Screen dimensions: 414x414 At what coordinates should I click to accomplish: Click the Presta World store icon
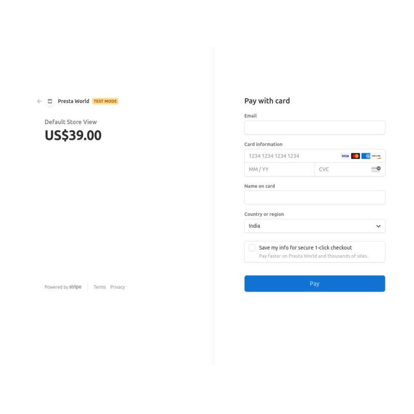50,101
